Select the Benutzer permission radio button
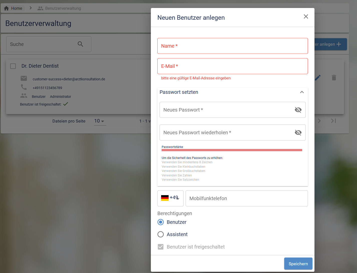The image size is (357, 273). [161, 222]
